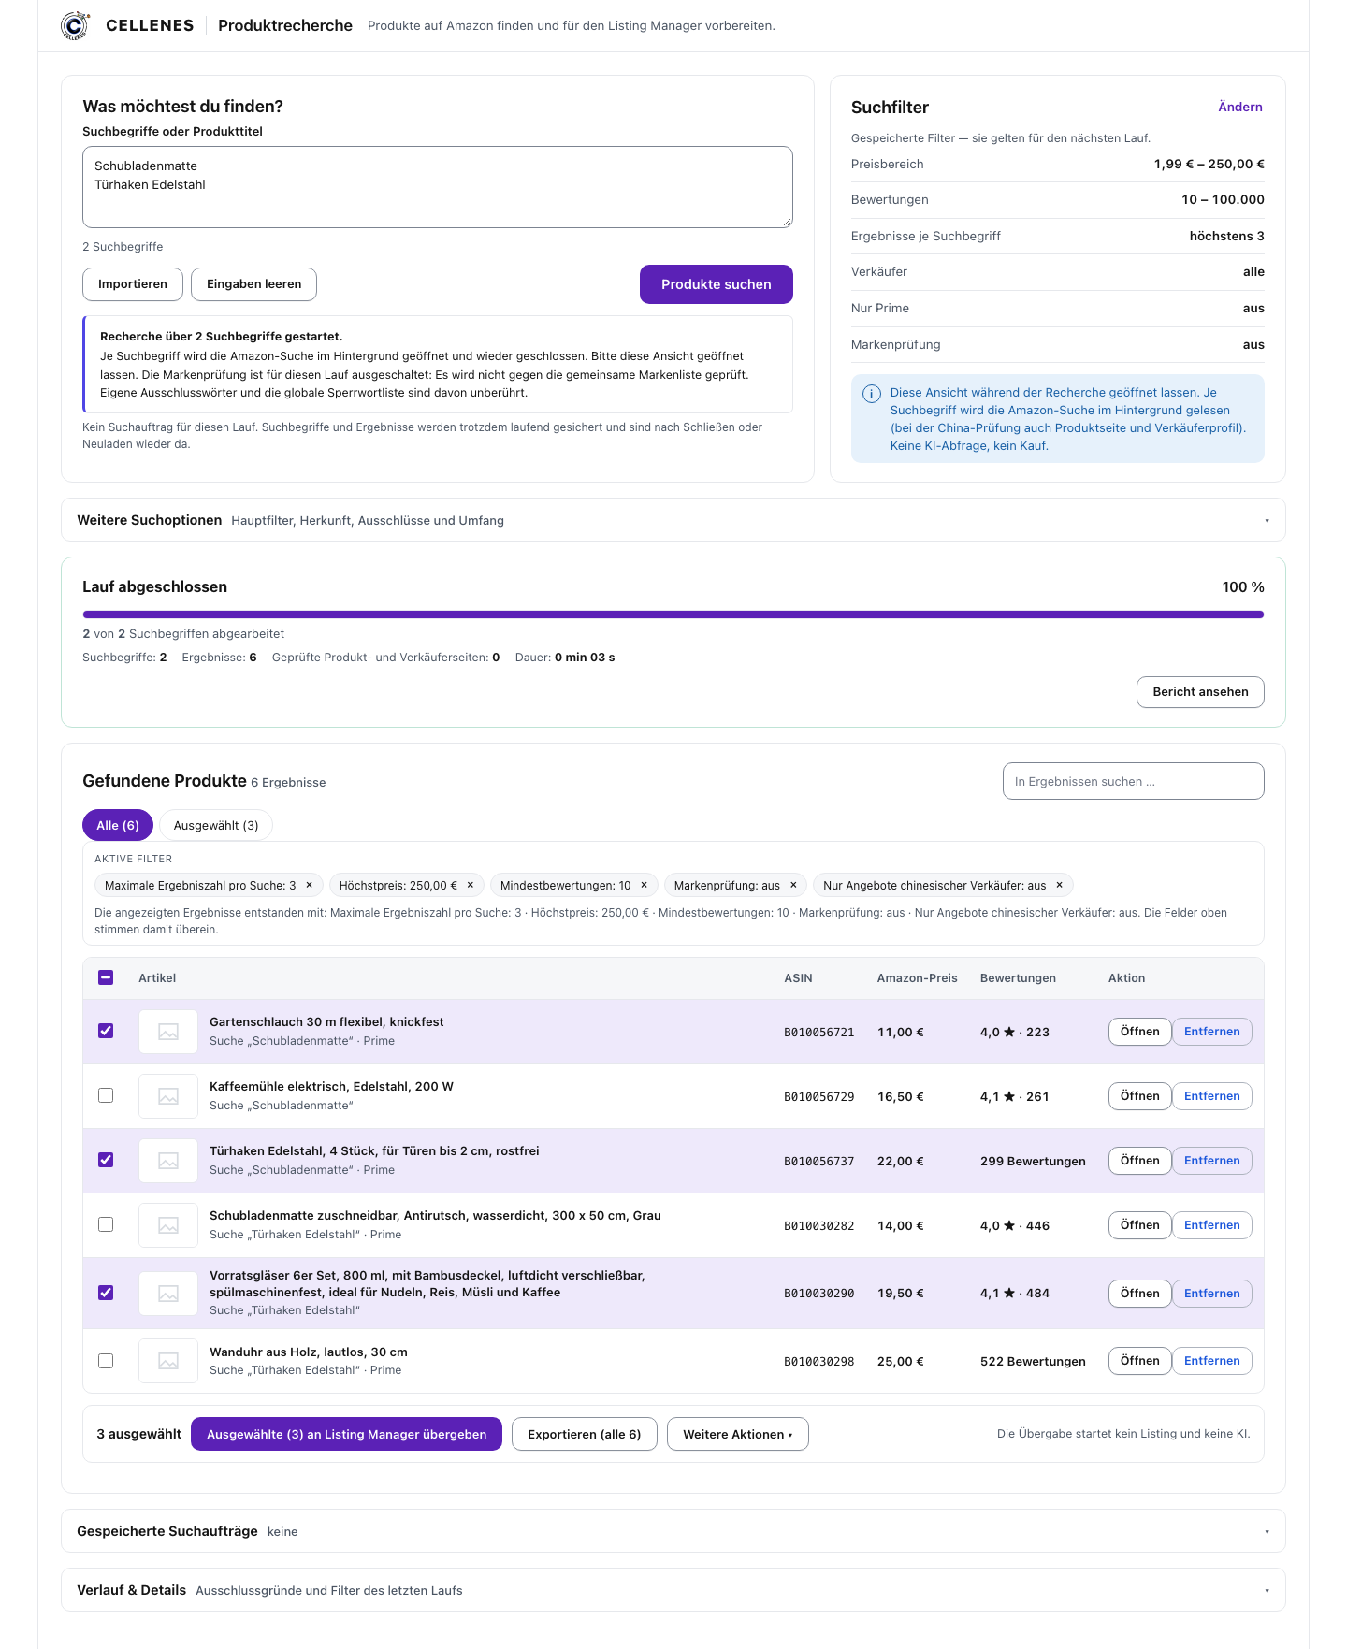Viewport: 1347px width, 1649px height.
Task: Check the Wanduhr aus Holz row checkbox
Action: click(106, 1361)
